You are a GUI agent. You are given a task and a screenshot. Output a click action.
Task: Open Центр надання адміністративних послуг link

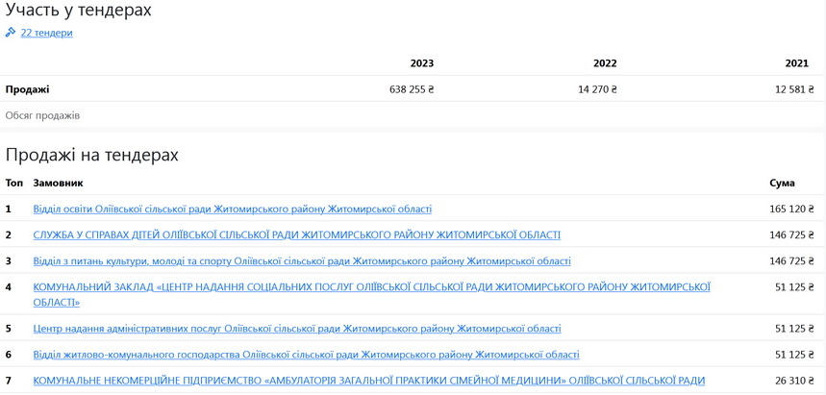296,328
